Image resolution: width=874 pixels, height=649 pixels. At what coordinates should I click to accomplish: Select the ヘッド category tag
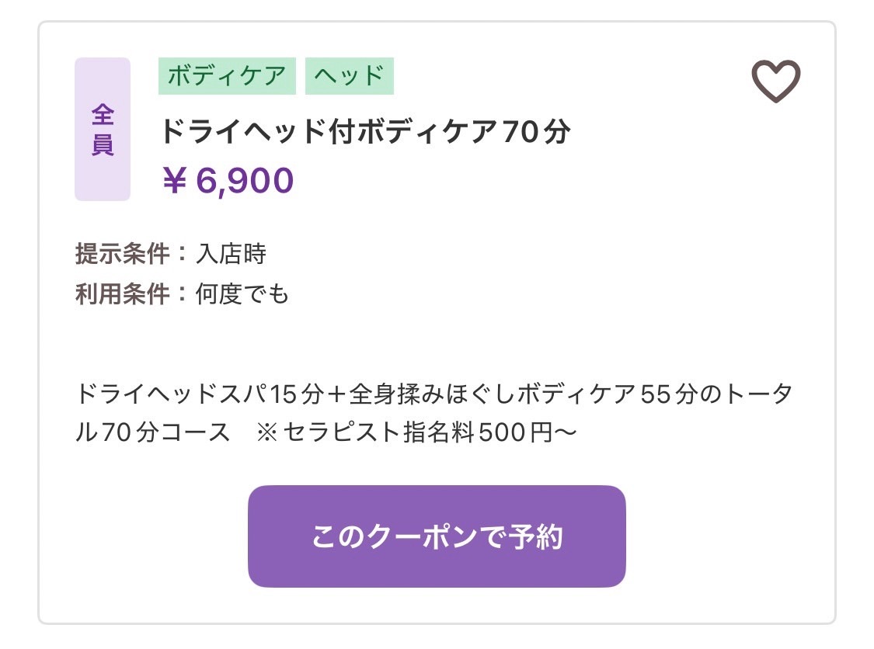click(x=350, y=76)
